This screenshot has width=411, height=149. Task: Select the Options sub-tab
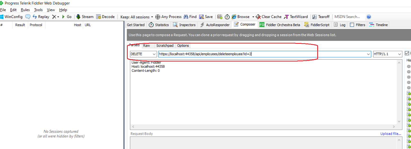[183, 45]
